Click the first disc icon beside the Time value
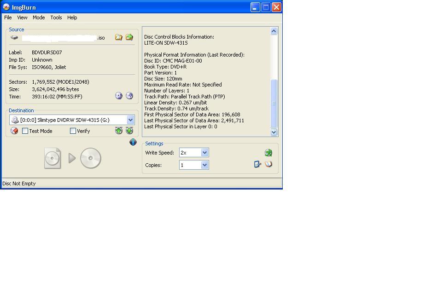 pos(119,96)
